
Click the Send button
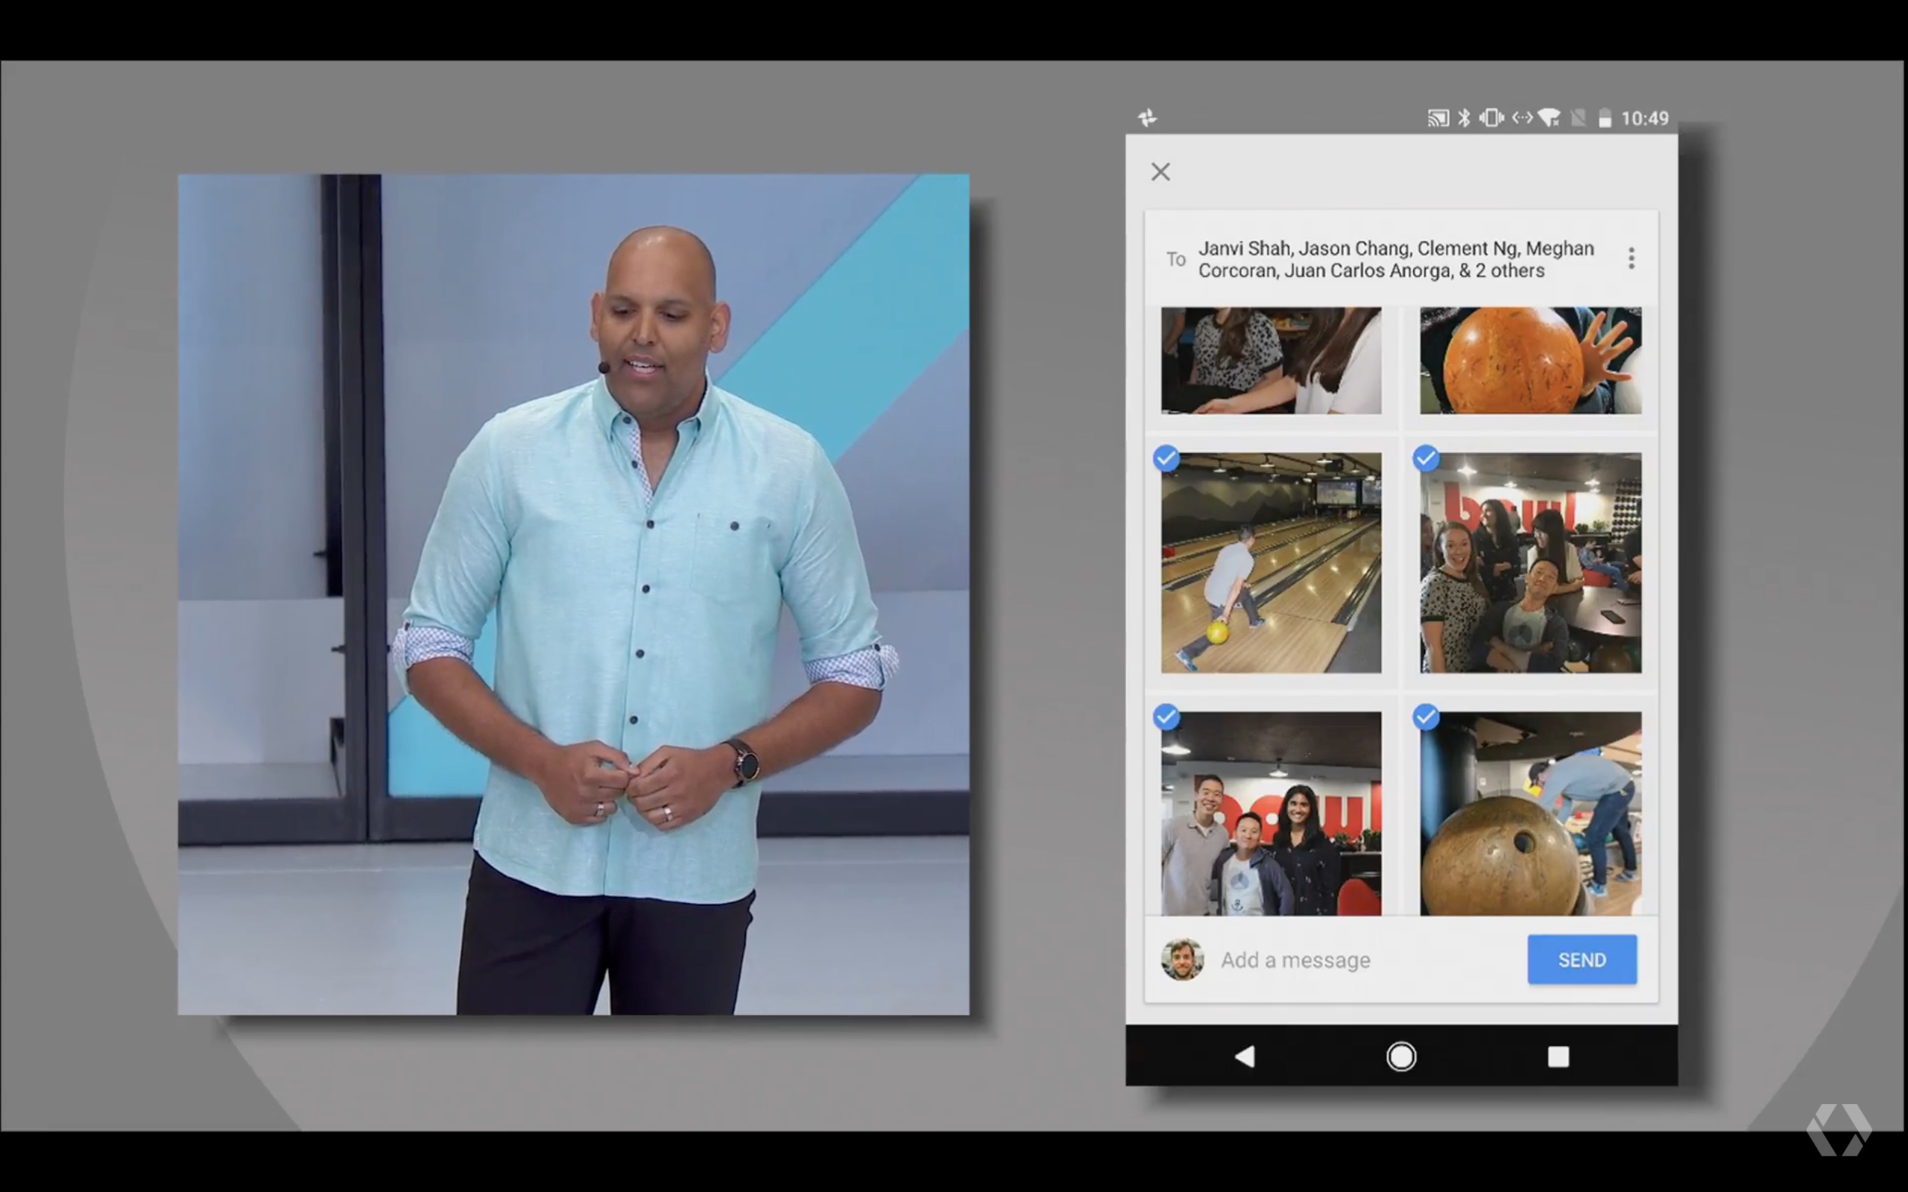(1582, 960)
